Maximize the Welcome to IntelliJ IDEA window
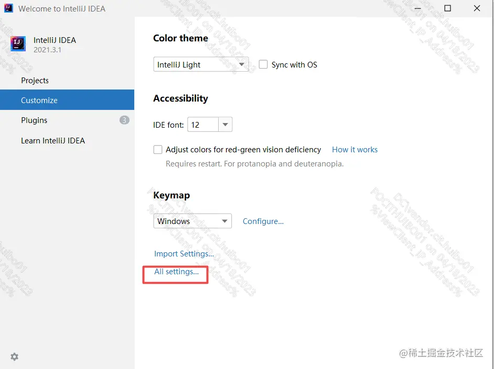This screenshot has height=369, width=494. pyautogui.click(x=447, y=8)
